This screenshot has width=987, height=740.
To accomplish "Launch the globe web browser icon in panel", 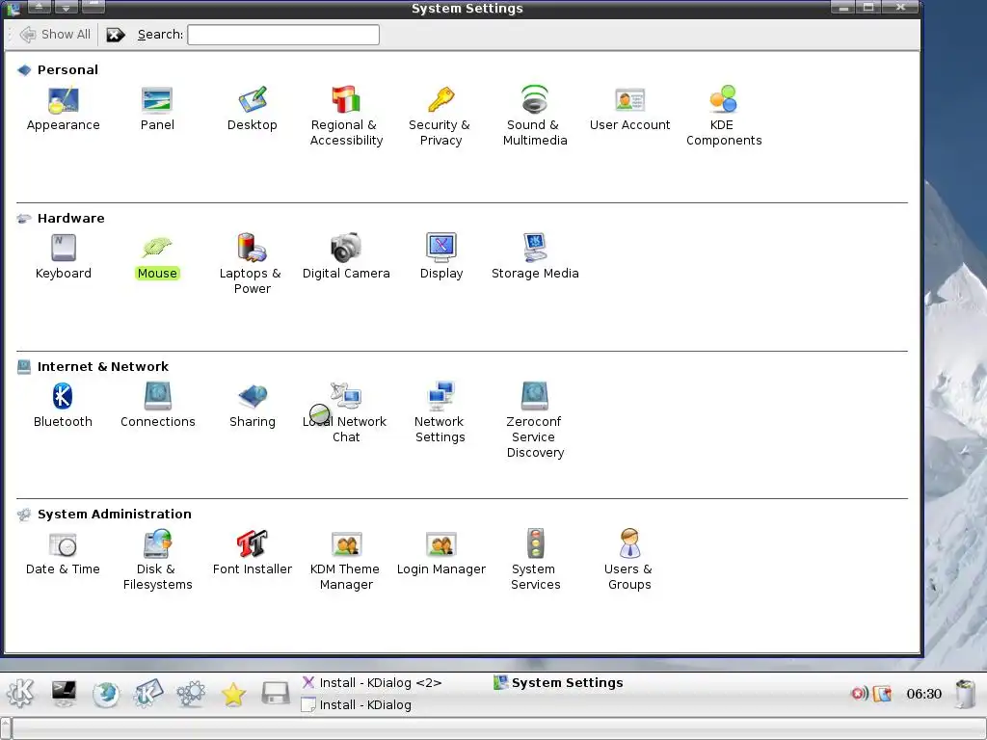I will (106, 694).
